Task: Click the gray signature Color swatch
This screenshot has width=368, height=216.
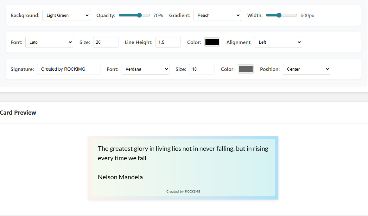Action: 245,69
